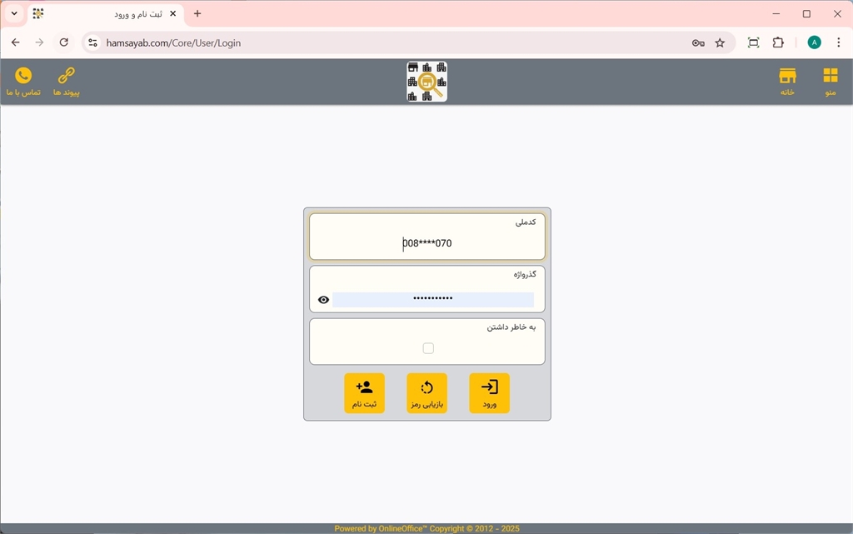This screenshot has width=853, height=534.
Task: Show password with the eye icon
Action: (324, 300)
